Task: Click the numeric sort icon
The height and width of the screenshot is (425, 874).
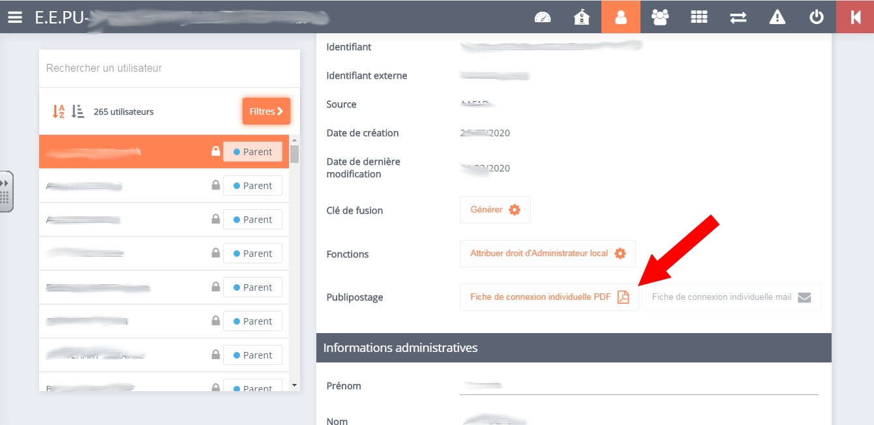Action: (x=76, y=111)
